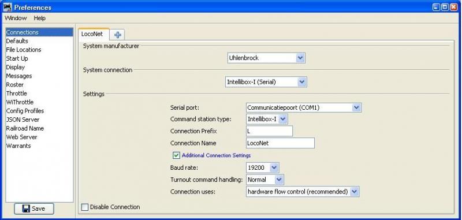The height and width of the screenshot is (220, 462).
Task: Select Connections in the sidebar list
Action: (39, 32)
